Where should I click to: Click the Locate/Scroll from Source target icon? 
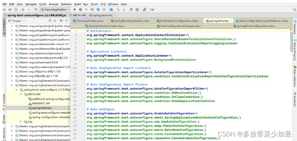tap(50, 21)
